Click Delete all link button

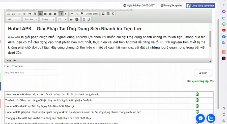tap(92, 14)
